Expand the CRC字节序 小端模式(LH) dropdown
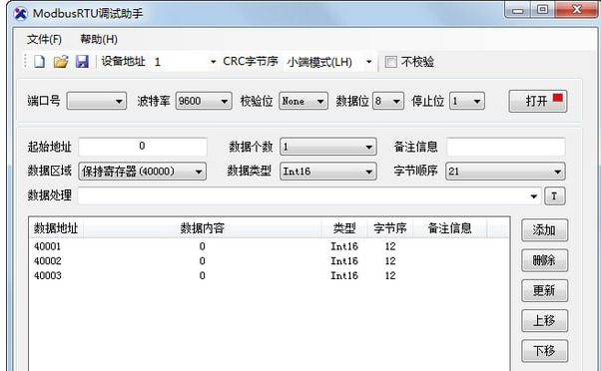The image size is (601, 371). tap(368, 62)
